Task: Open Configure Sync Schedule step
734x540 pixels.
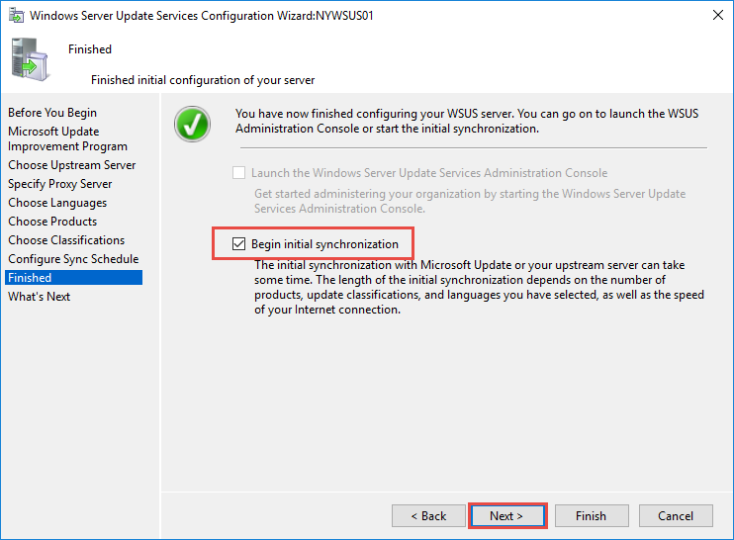Action: (73, 259)
